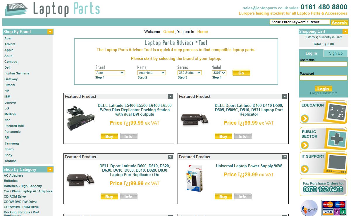Open the Education banner with chalkboard icon
Screen dimensions: 351x216
(x=323, y=112)
